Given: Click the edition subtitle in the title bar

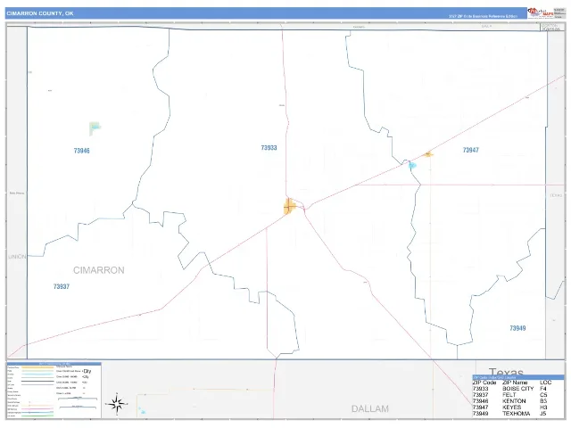Looking at the screenshot, I should point(483,16).
